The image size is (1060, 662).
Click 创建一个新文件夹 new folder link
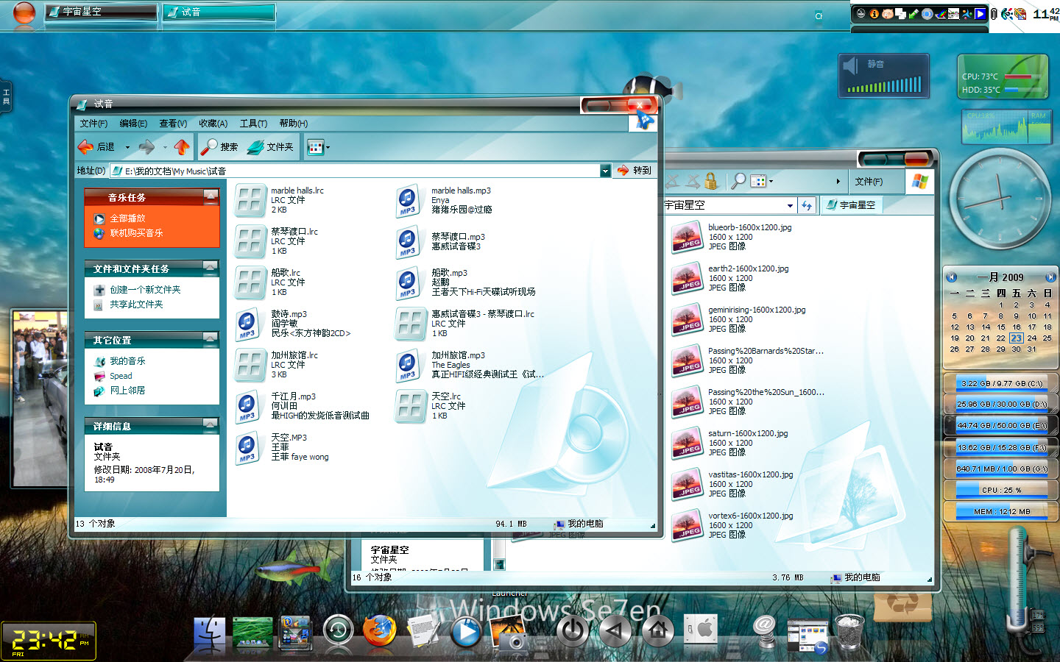coord(145,290)
